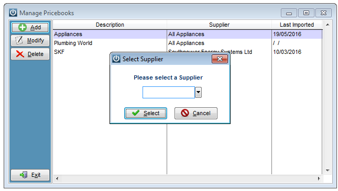Sort by Supplier column header
Image resolution: width=338 pixels, height=191 pixels.
tap(219, 25)
